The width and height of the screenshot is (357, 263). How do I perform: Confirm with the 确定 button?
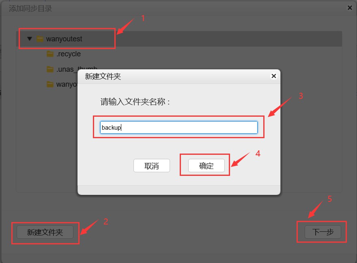point(206,165)
